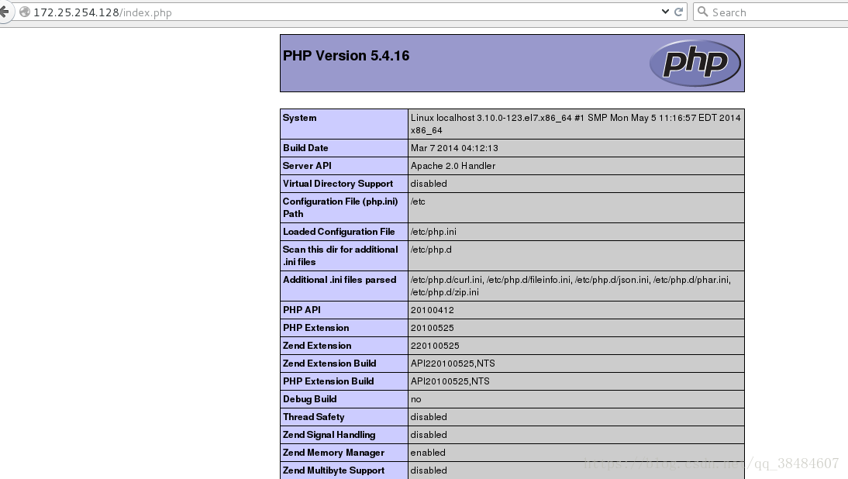The height and width of the screenshot is (479, 848).
Task: Reload the page with the refresh icon
Action: pos(679,12)
